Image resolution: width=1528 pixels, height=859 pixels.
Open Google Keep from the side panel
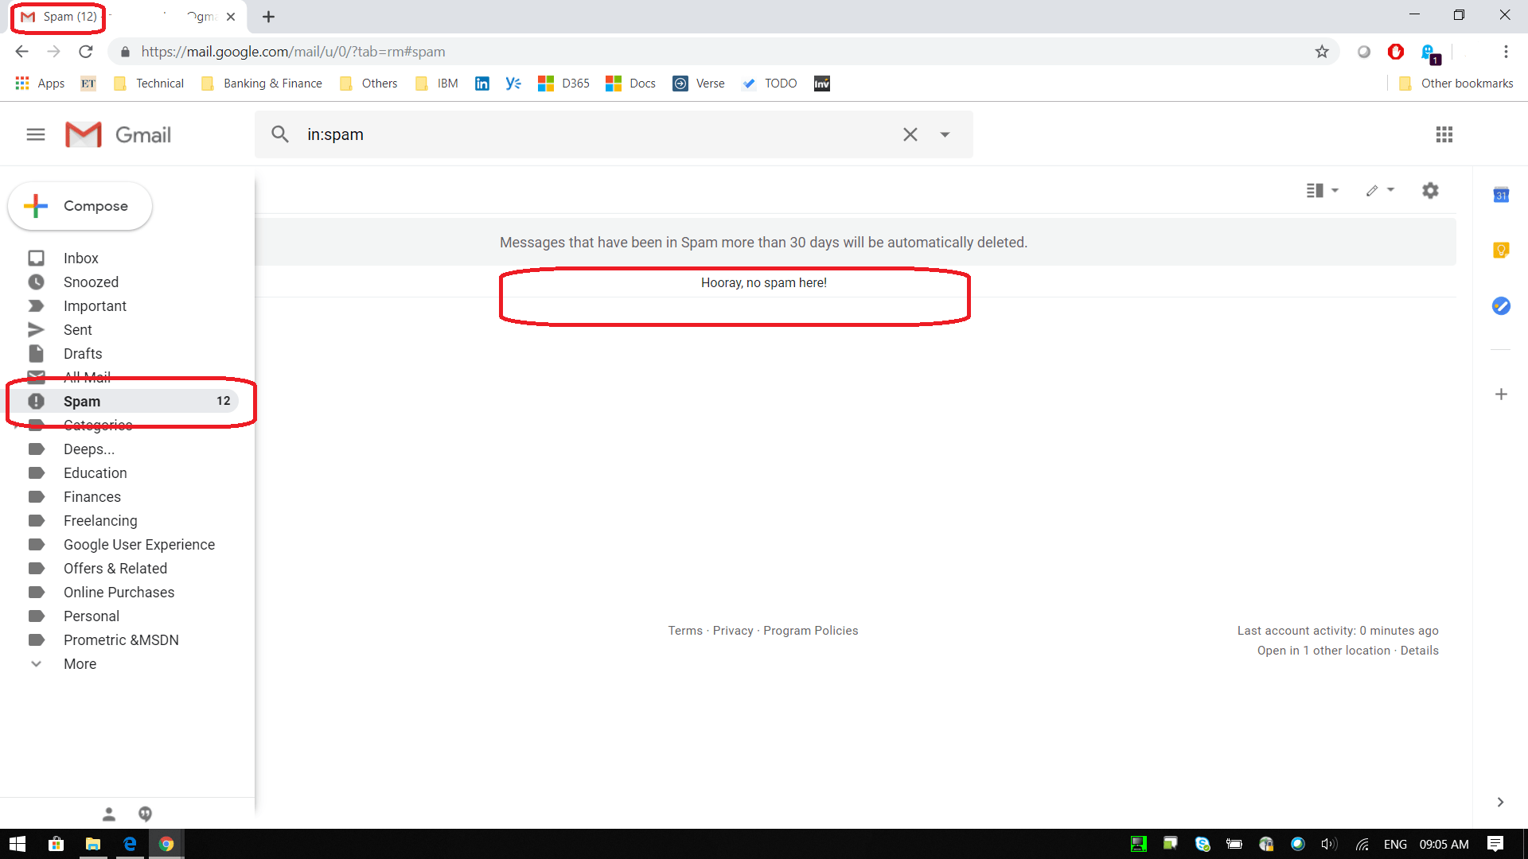pyautogui.click(x=1501, y=250)
